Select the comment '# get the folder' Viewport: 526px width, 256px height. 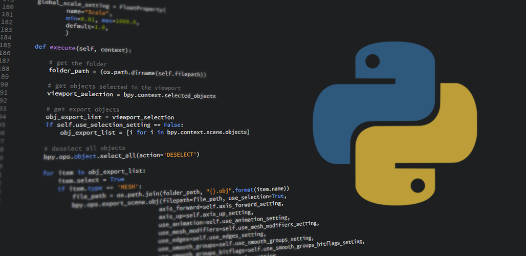(78, 63)
